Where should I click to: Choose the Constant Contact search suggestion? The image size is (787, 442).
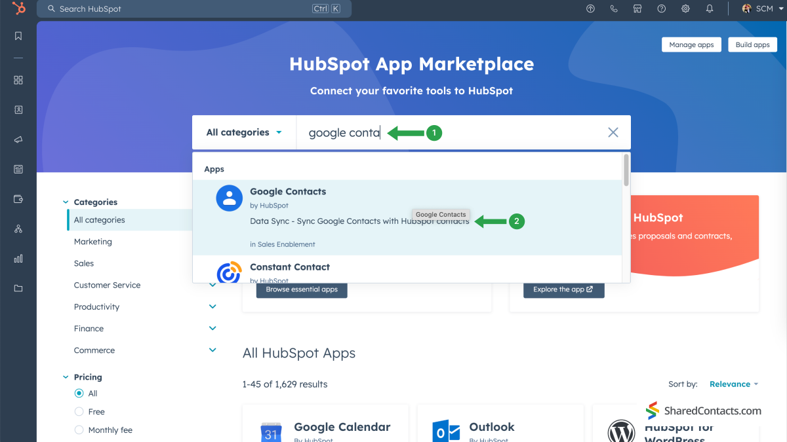pyautogui.click(x=407, y=269)
